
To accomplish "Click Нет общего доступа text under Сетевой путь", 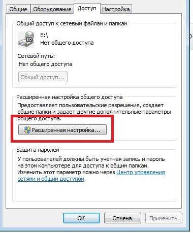I will coord(46,64).
